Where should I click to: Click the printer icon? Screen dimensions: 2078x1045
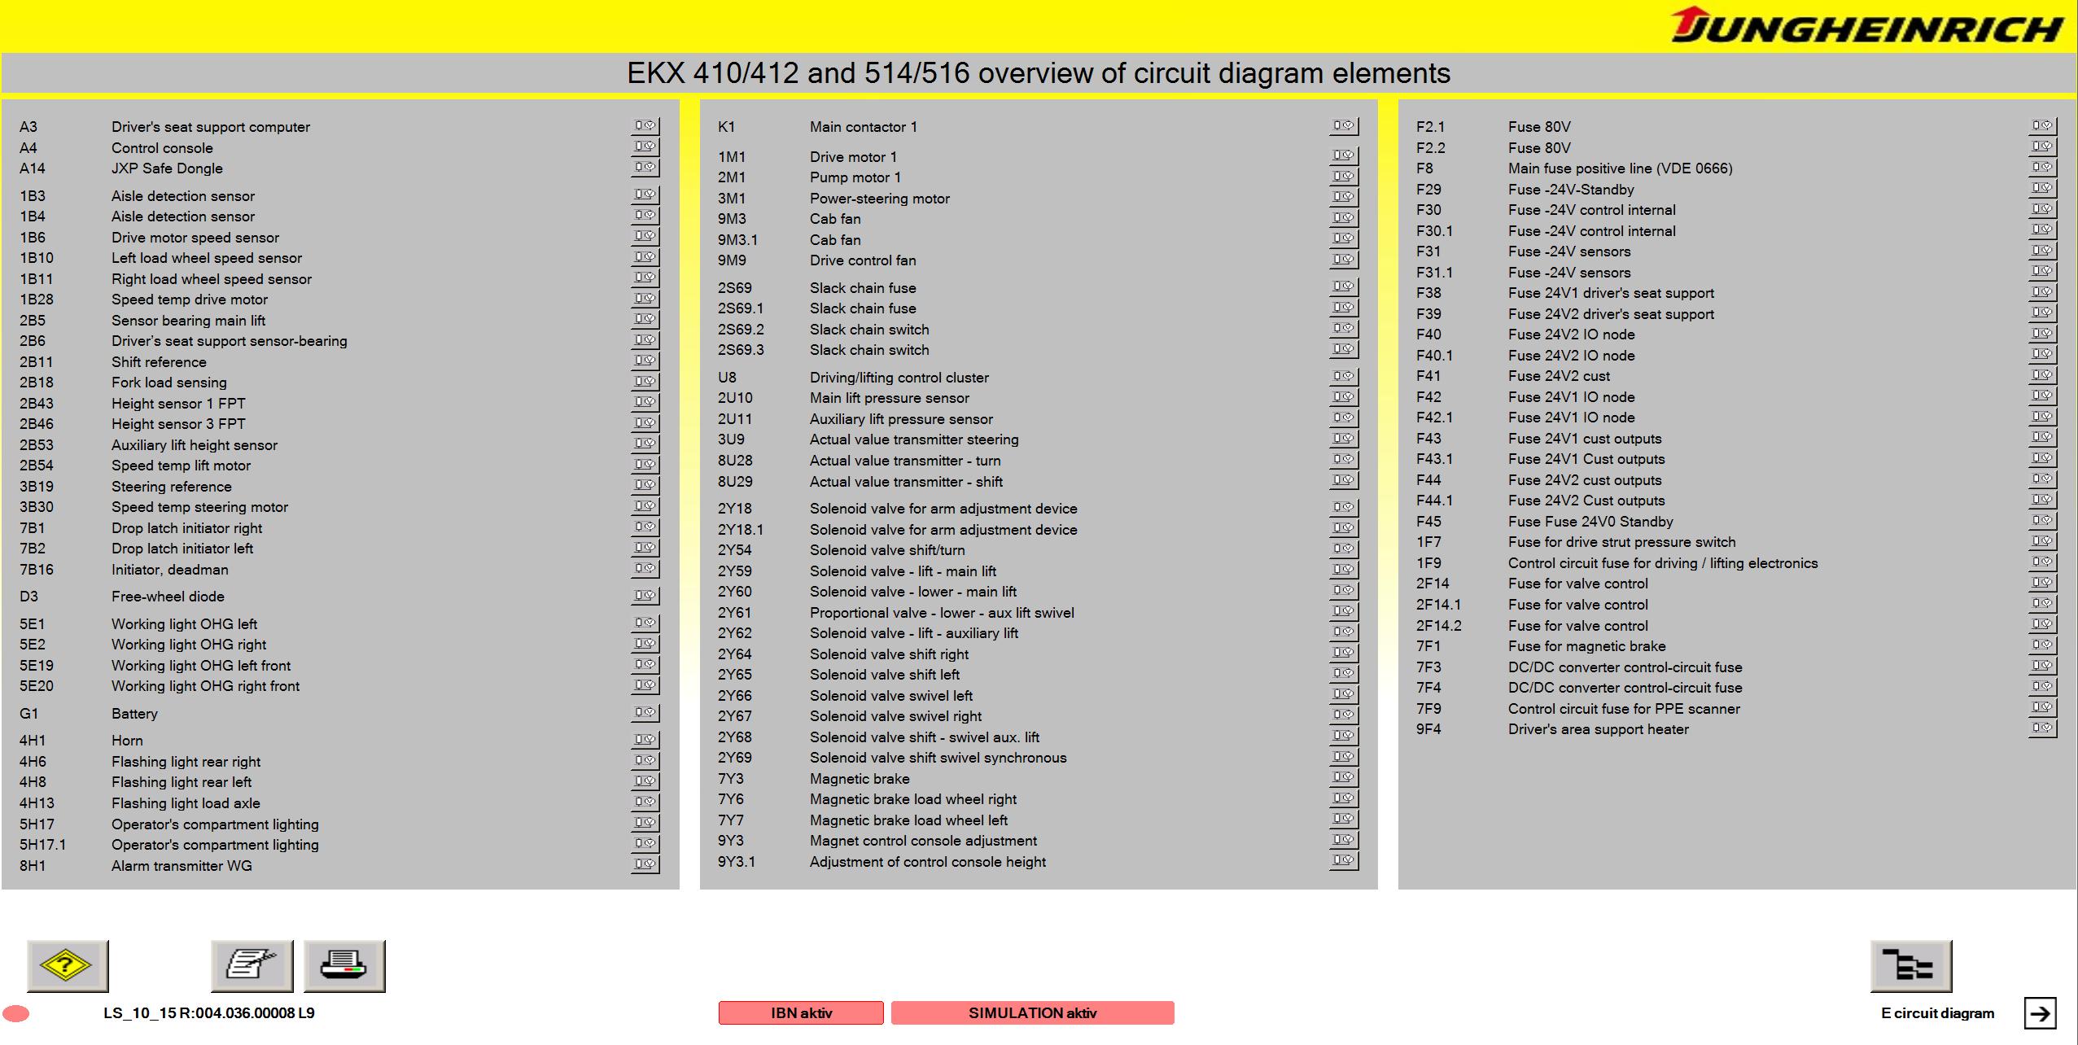344,966
